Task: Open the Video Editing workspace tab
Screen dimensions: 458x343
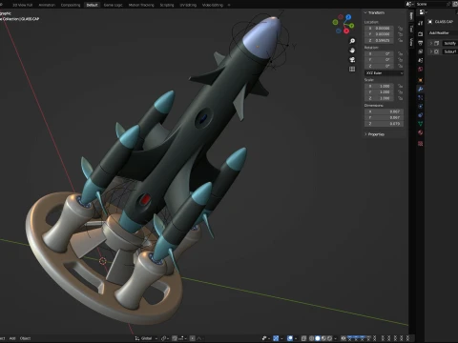Action: coord(213,5)
